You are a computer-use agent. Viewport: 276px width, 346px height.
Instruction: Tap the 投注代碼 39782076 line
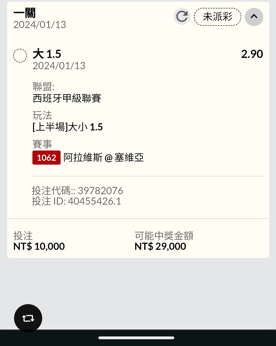coord(77,191)
